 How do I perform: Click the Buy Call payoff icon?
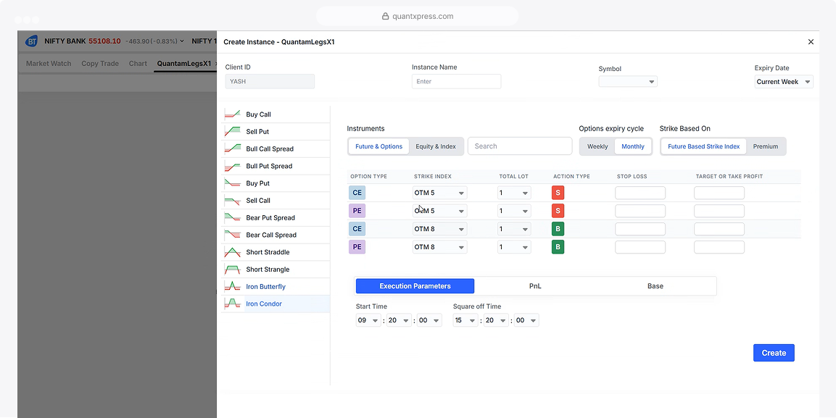point(233,114)
